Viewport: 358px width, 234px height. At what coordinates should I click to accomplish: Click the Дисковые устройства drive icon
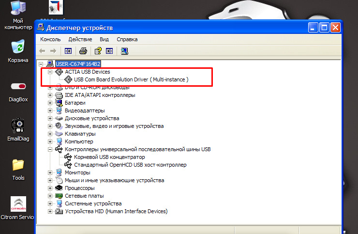pos(59,119)
